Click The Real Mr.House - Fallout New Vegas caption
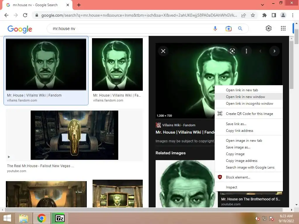The width and height of the screenshot is (299, 224). click(x=40, y=166)
